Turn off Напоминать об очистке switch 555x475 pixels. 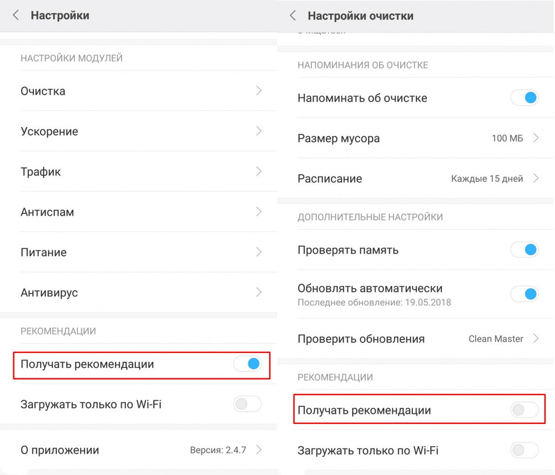tap(524, 98)
